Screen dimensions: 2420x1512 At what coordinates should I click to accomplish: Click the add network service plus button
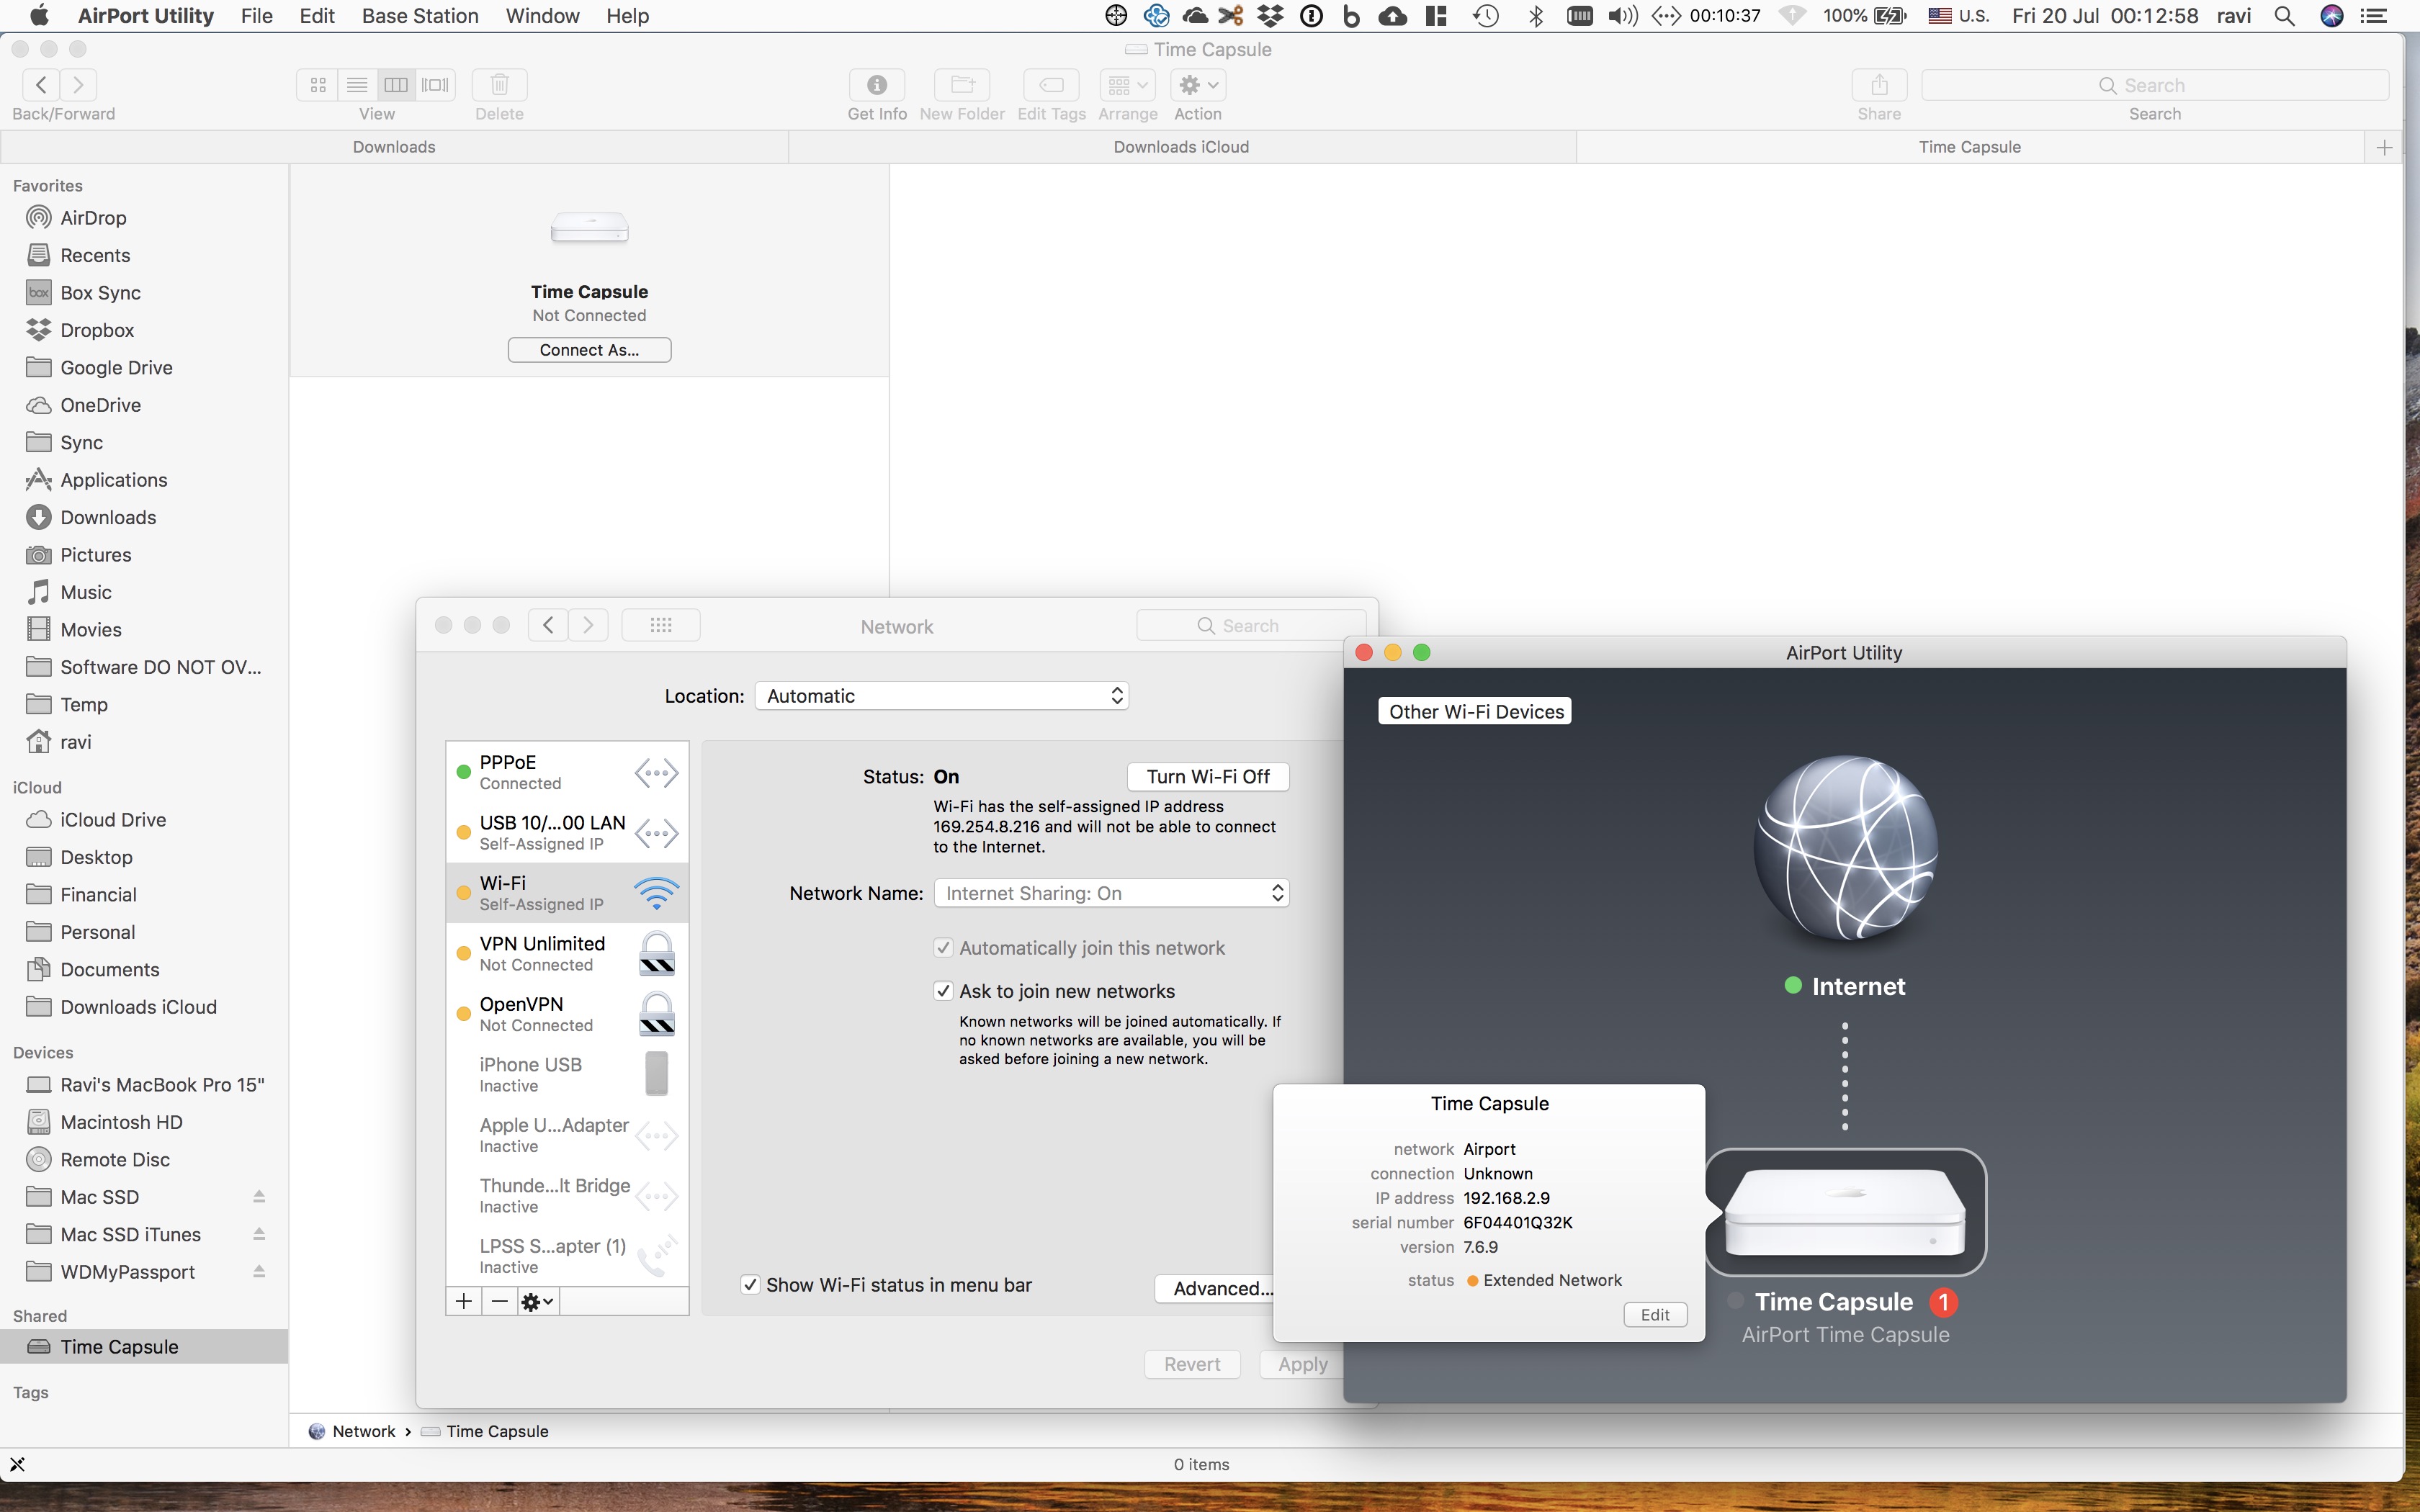point(464,1301)
